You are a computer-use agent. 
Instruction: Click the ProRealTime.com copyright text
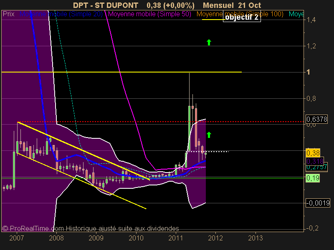tap(91, 228)
